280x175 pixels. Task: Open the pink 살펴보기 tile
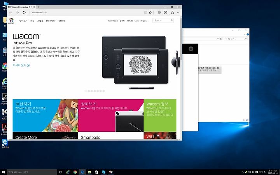click(111, 115)
